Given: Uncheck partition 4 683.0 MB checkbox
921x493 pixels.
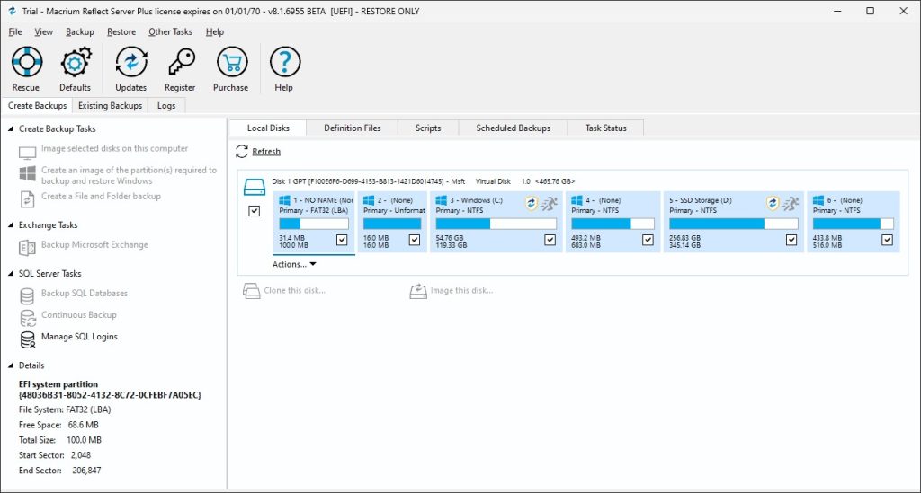Looking at the screenshot, I should click(x=648, y=240).
